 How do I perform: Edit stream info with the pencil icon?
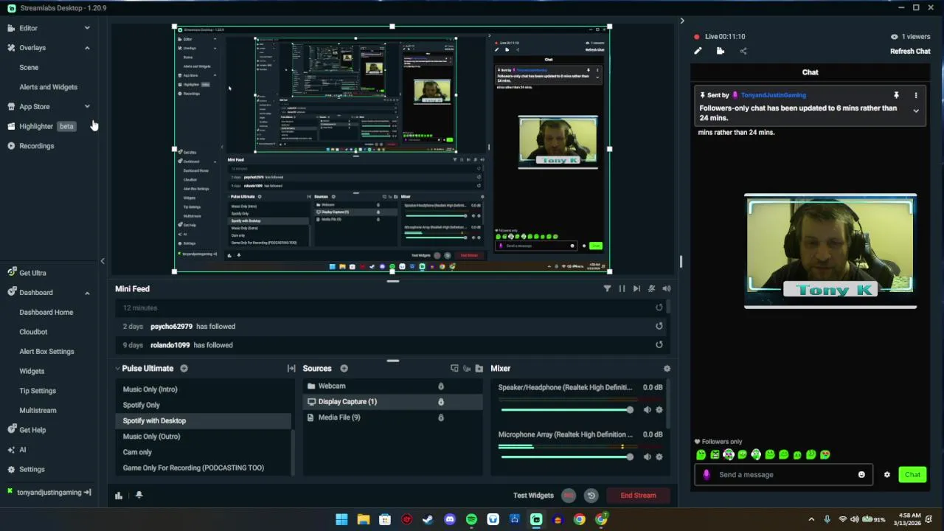click(698, 51)
